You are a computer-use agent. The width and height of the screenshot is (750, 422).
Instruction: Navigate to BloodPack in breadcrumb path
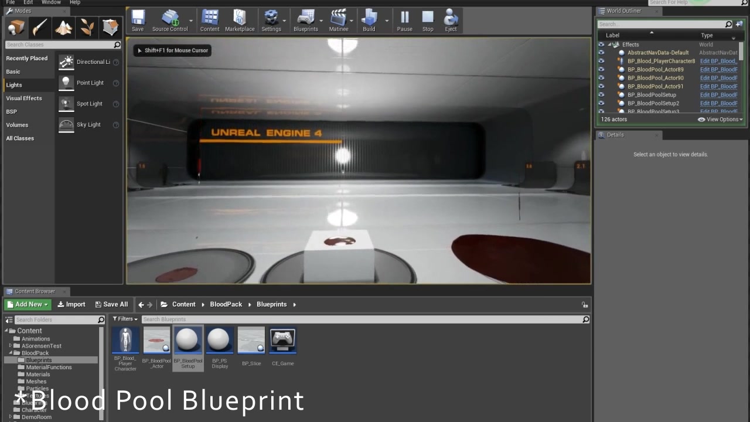tap(226, 305)
